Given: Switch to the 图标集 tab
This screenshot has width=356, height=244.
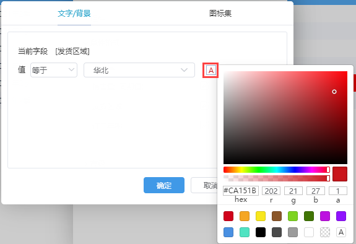Looking at the screenshot, I should pos(220,14).
